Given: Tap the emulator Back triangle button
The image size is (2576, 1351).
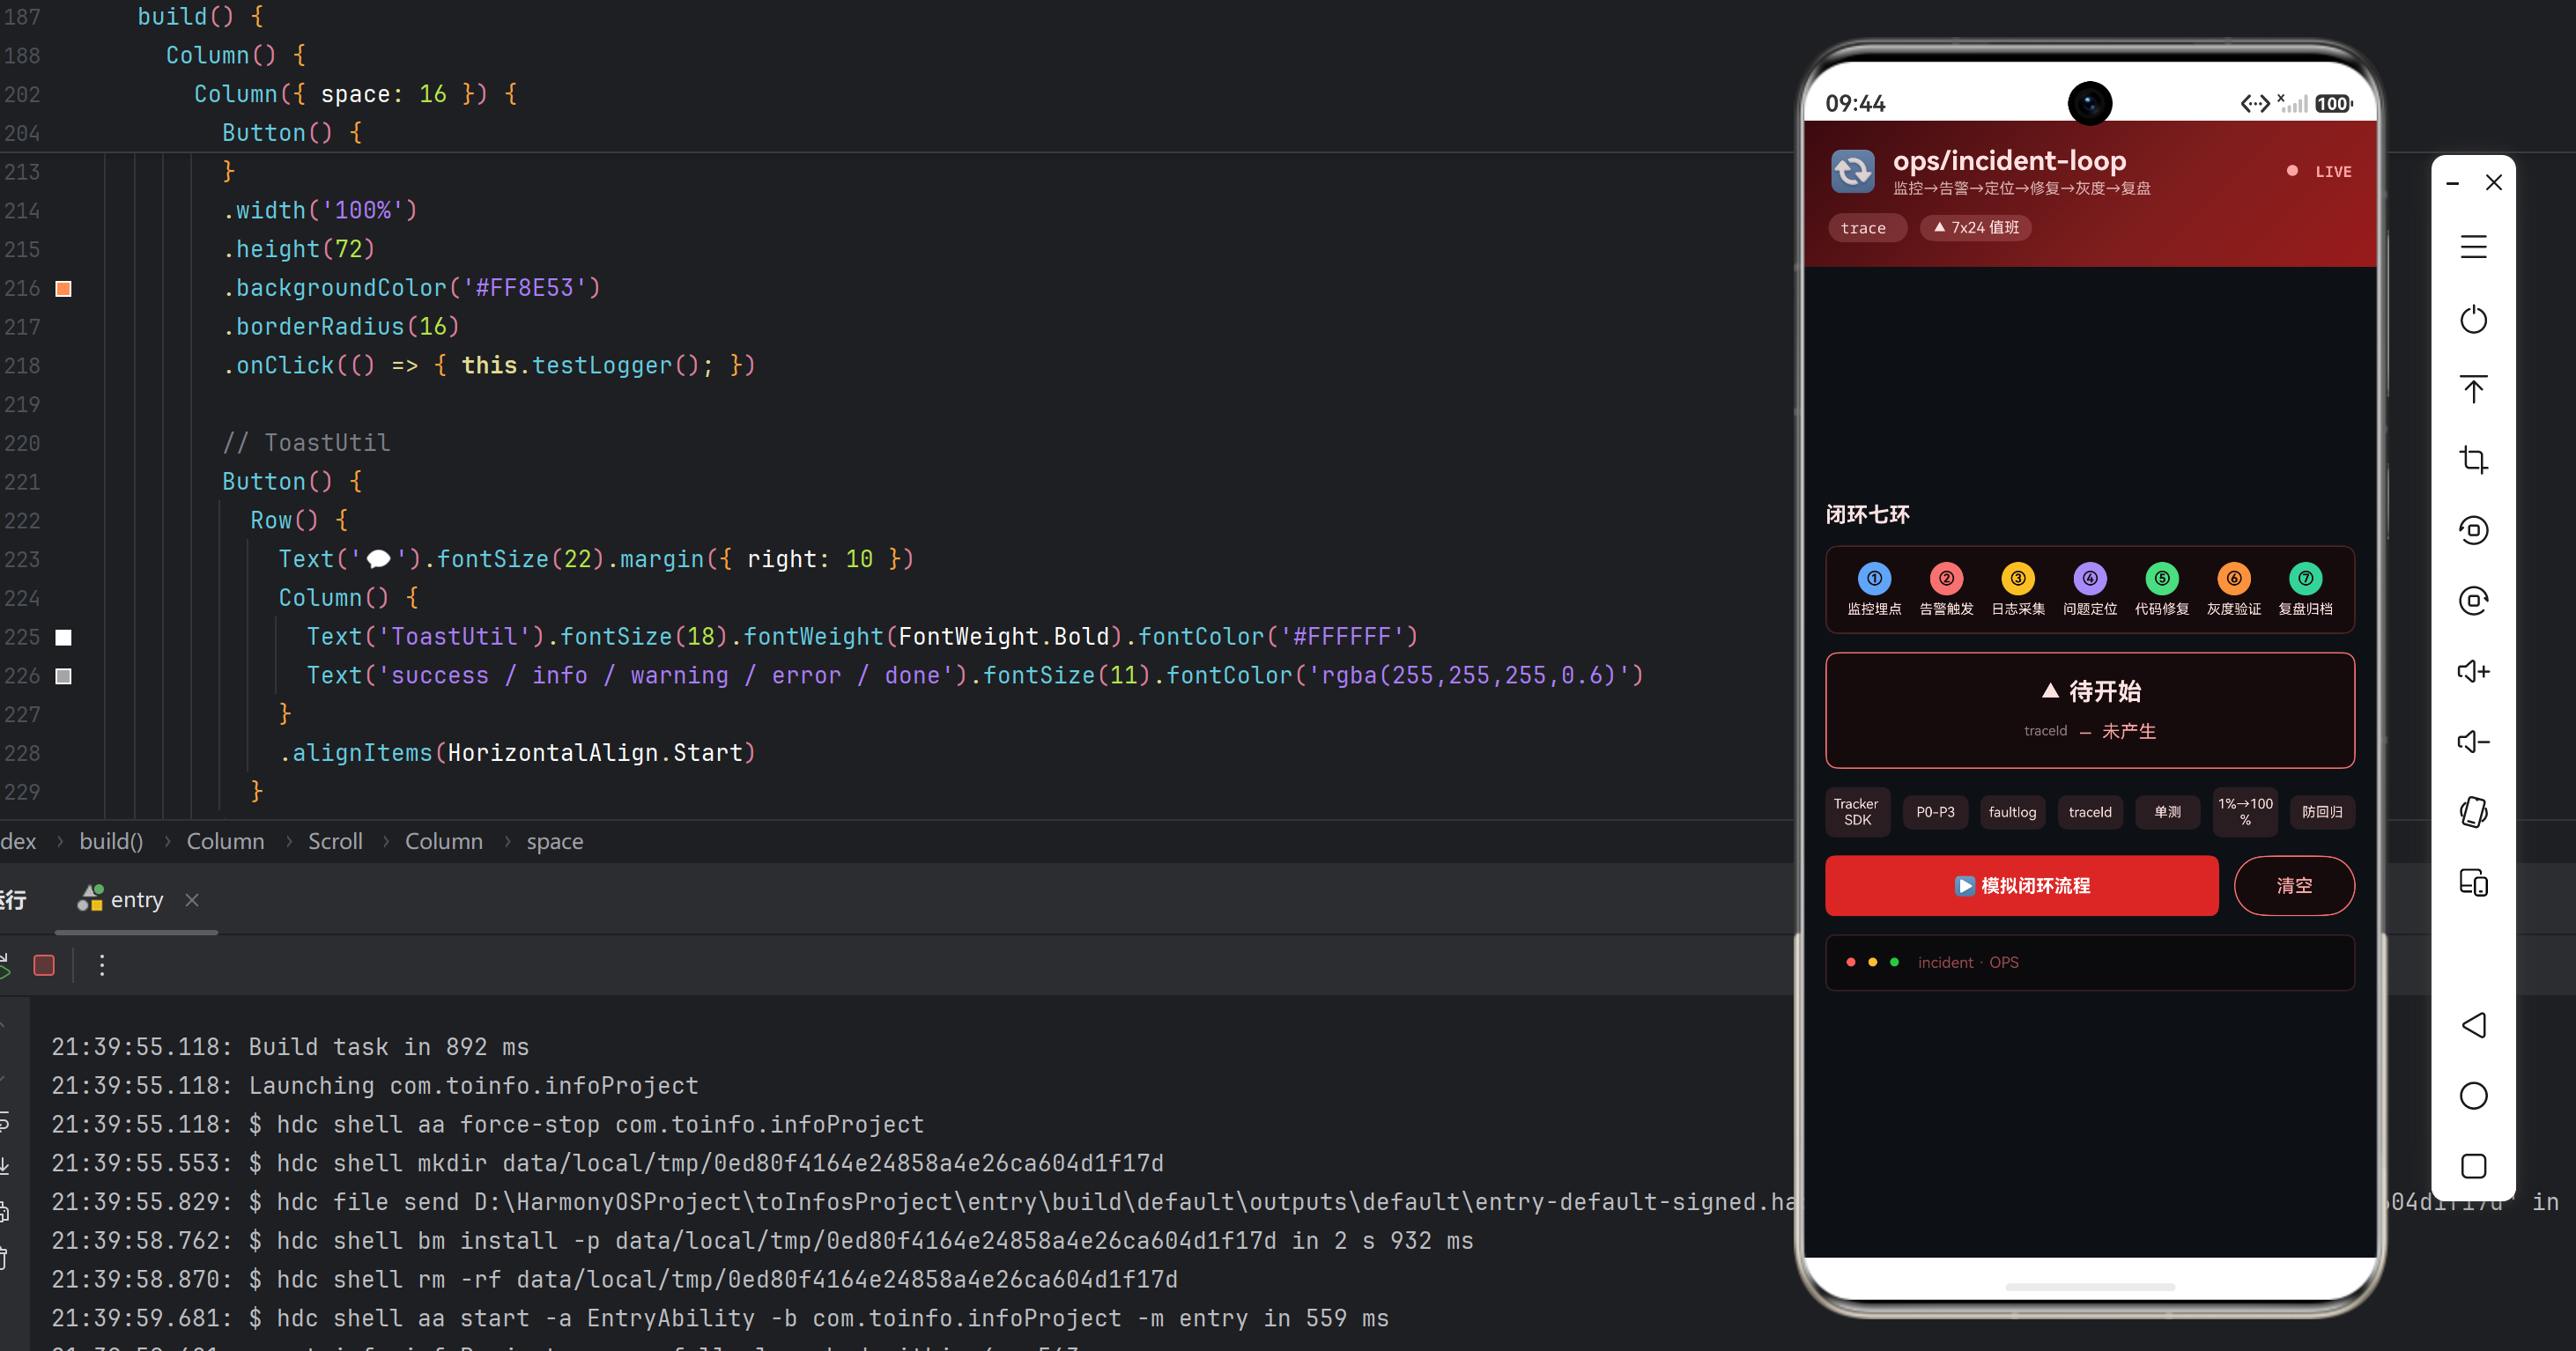Looking at the screenshot, I should click(2473, 1025).
